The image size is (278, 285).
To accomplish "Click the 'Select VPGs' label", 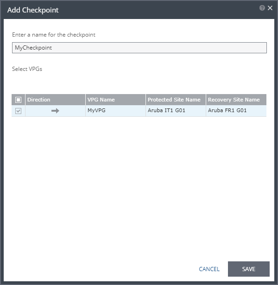I will point(27,69).
